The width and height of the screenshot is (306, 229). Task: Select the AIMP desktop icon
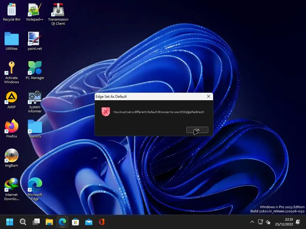tap(12, 100)
